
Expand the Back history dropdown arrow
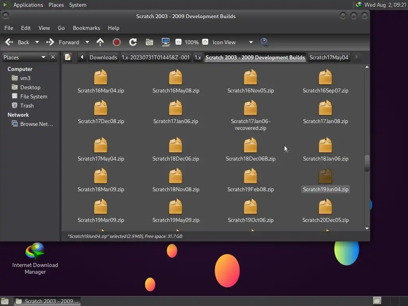tap(37, 42)
